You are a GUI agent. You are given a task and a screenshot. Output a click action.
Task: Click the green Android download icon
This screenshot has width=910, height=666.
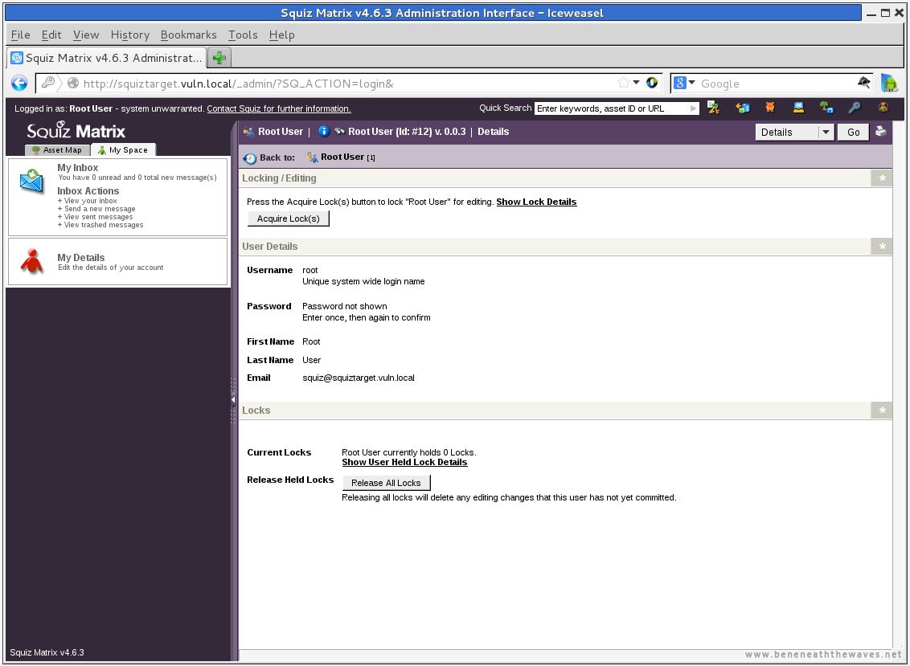[888, 83]
